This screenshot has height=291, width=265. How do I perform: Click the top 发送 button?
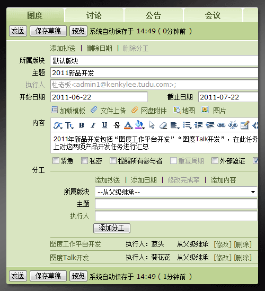coord(18,31)
